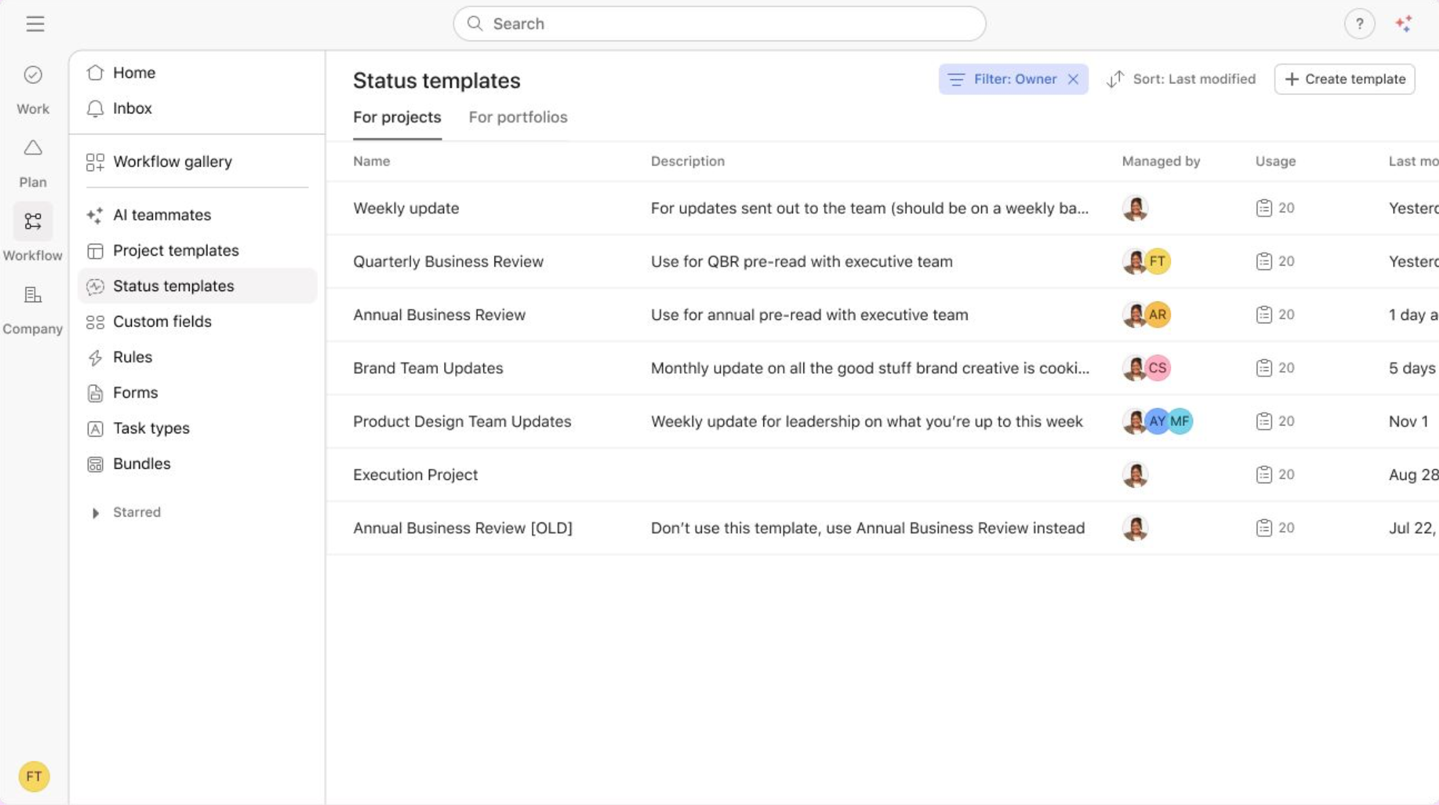Click the Project templates icon
1439x805 pixels.
95,250
